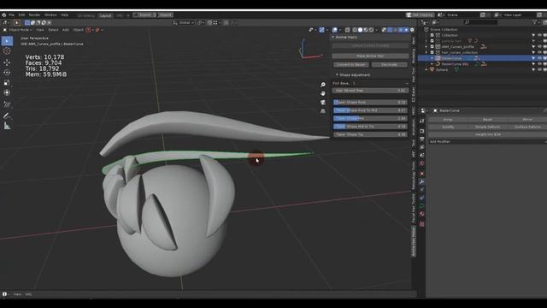Screen dimensions: 547x308
Task: Click the Blender logo menu
Action: [3, 15]
